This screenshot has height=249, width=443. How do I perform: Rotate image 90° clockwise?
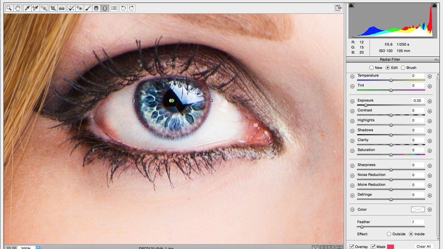[x=132, y=8]
